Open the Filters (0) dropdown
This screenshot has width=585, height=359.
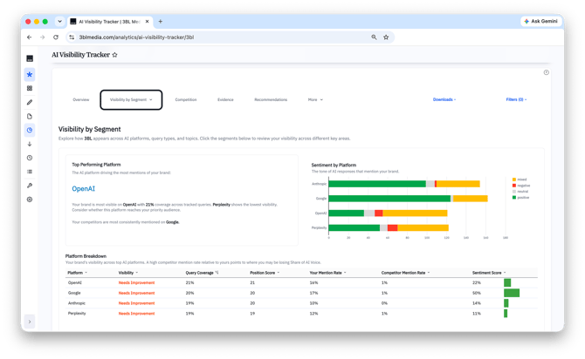516,99
